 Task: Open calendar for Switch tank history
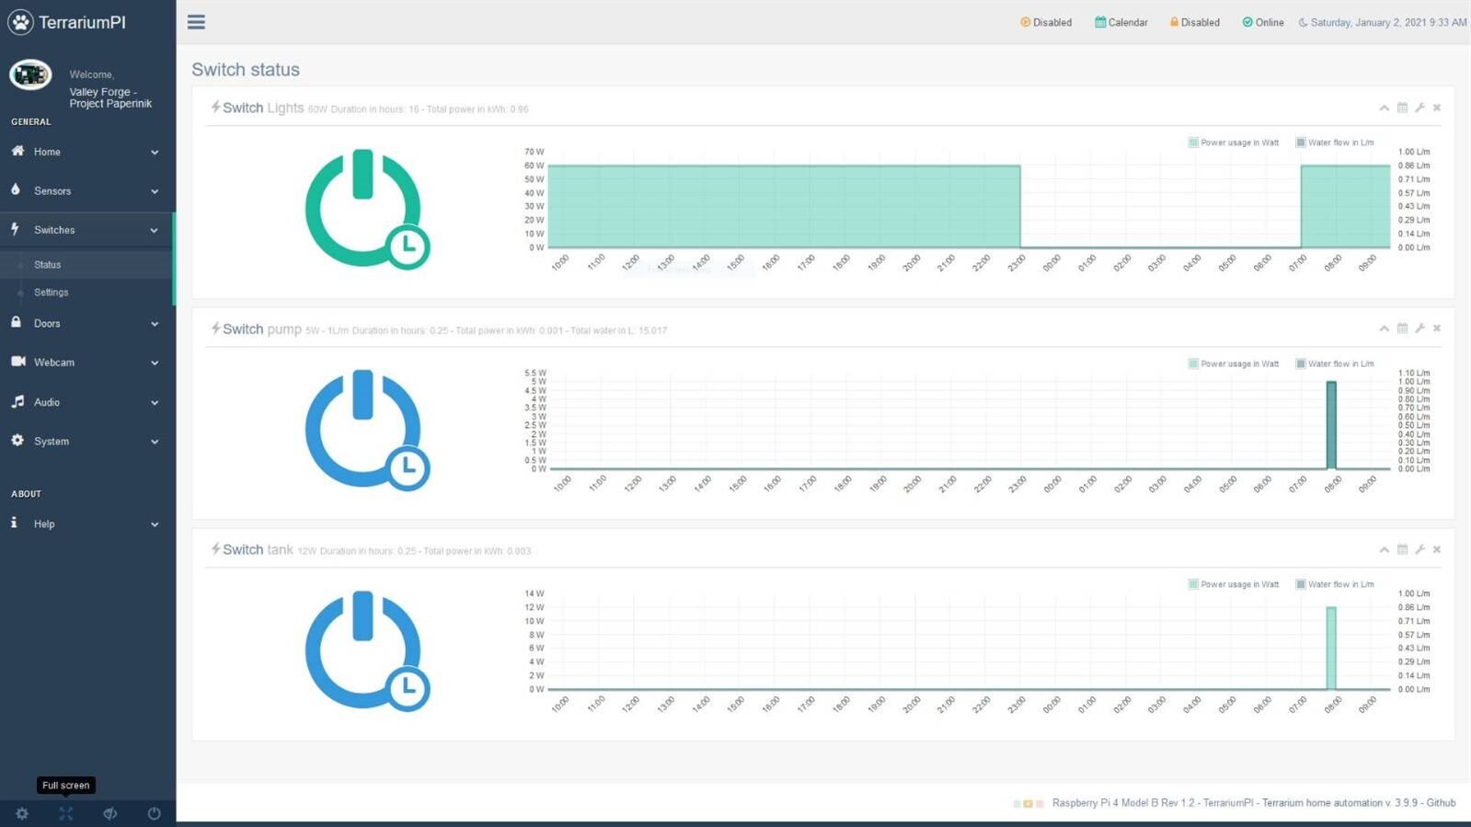point(1402,549)
